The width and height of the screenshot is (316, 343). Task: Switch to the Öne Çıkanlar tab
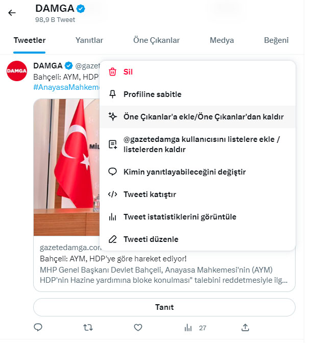click(x=156, y=40)
